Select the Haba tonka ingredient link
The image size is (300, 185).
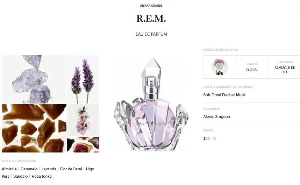point(42,176)
